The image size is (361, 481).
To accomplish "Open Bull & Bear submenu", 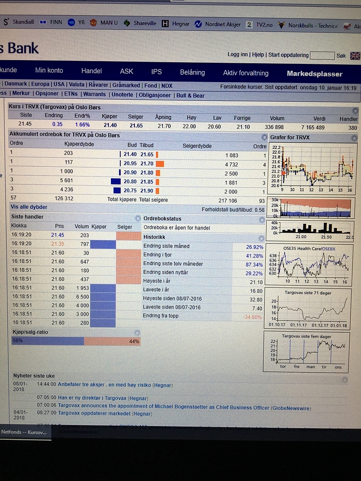I will (x=190, y=96).
